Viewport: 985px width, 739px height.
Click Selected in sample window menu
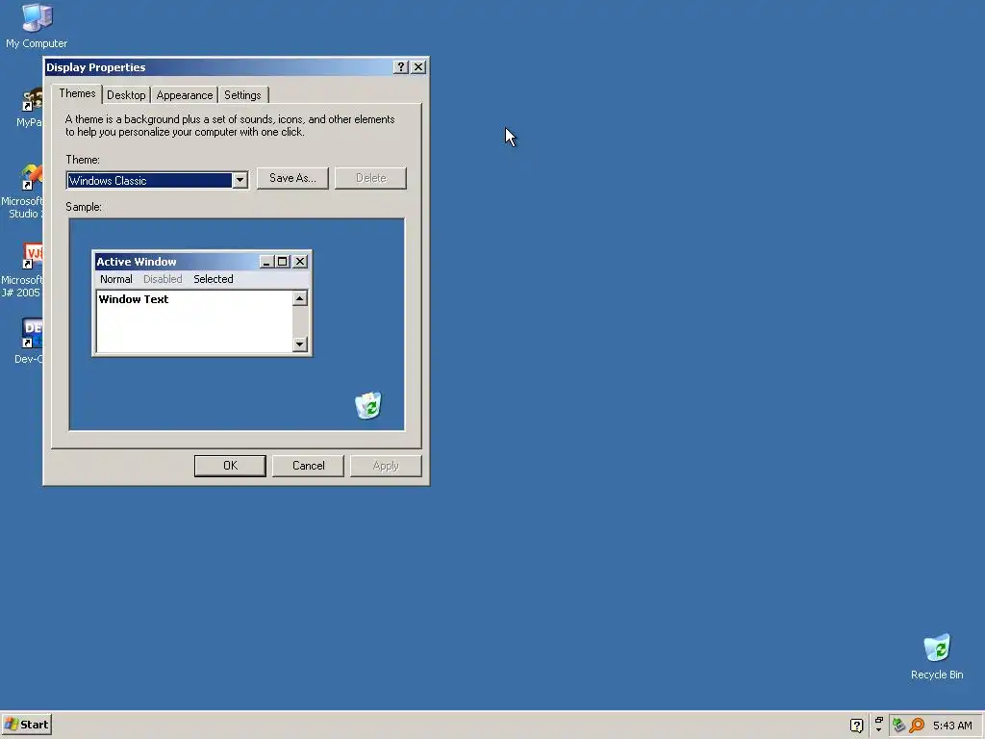[x=213, y=279]
